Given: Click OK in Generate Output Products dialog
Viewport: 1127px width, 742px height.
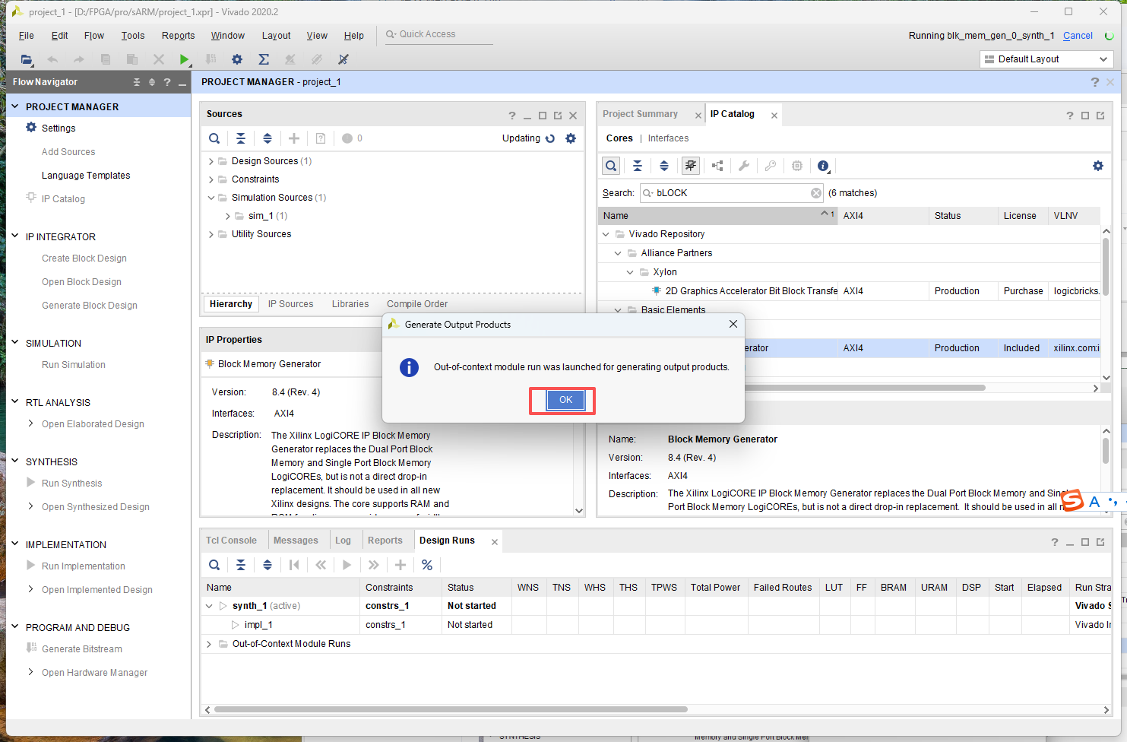Looking at the screenshot, I should [x=565, y=400].
